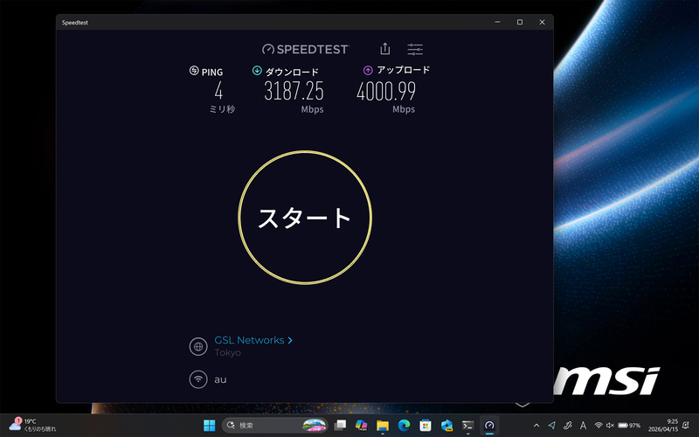Click the Speedtest taskbar icon
Viewport: 699px width, 437px height.
pos(489,426)
